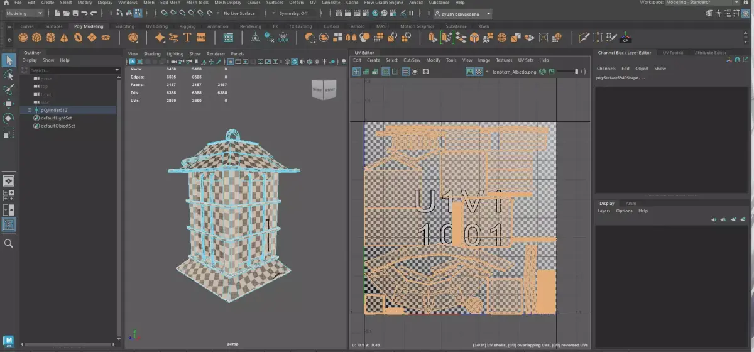Open the Channels menu in Channel Box

pos(606,69)
